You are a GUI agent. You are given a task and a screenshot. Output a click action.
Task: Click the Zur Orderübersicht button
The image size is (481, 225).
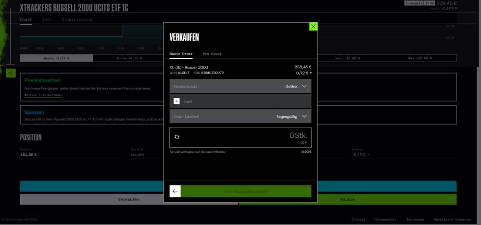click(246, 191)
